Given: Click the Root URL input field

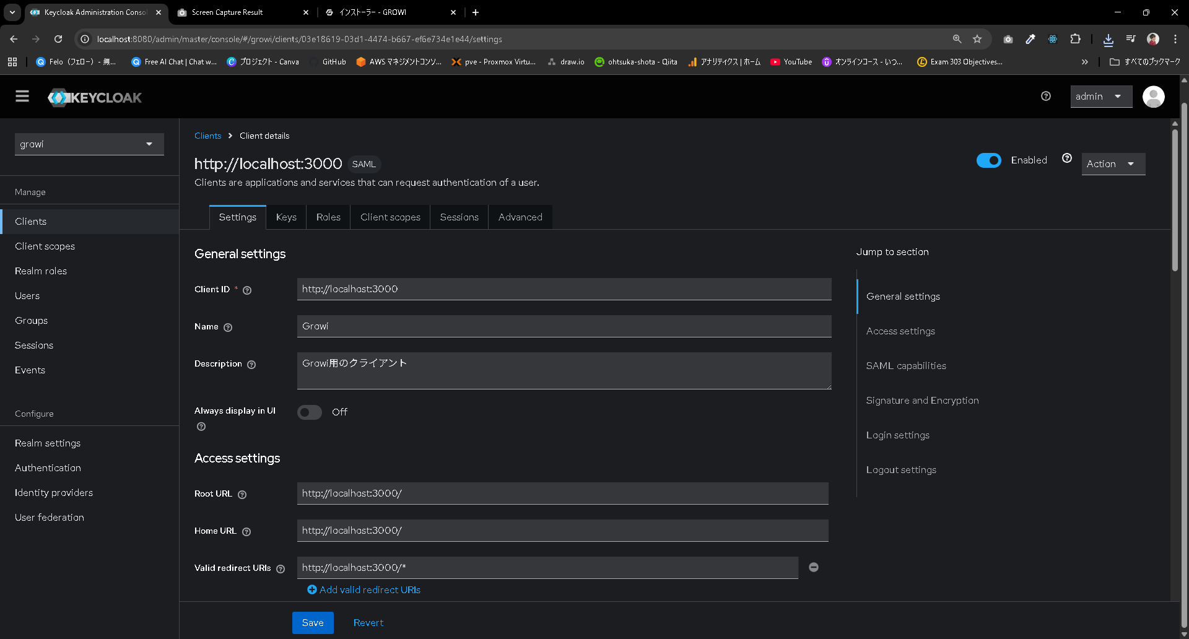Looking at the screenshot, I should [x=563, y=493].
